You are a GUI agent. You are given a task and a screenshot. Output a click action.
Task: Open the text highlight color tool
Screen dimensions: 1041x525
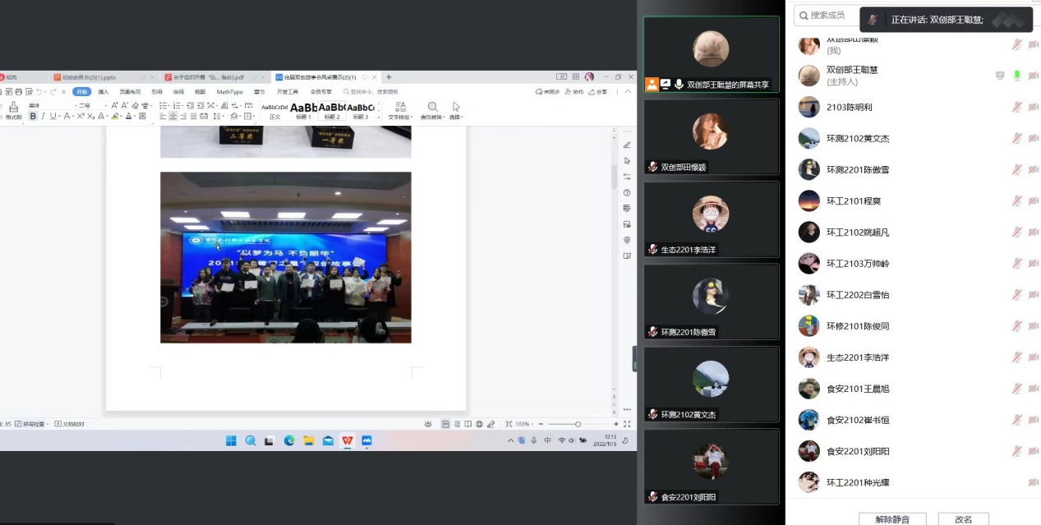tap(115, 116)
